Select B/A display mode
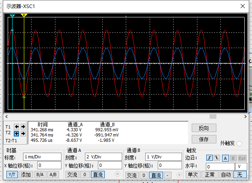The width and height of the screenshot is (252, 183). tap(40, 175)
